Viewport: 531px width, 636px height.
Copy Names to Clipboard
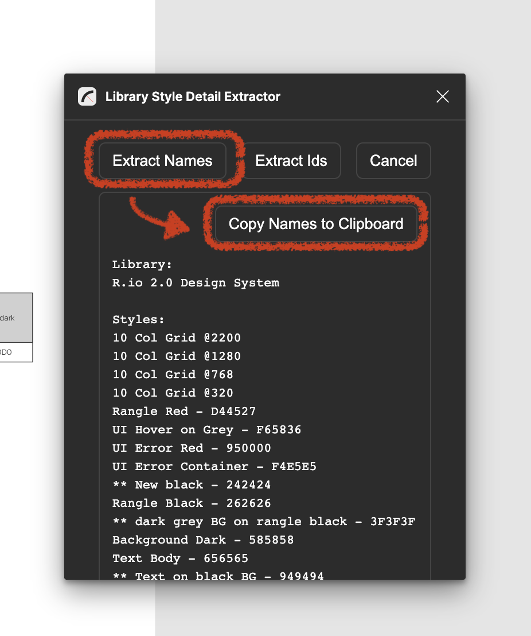[316, 224]
